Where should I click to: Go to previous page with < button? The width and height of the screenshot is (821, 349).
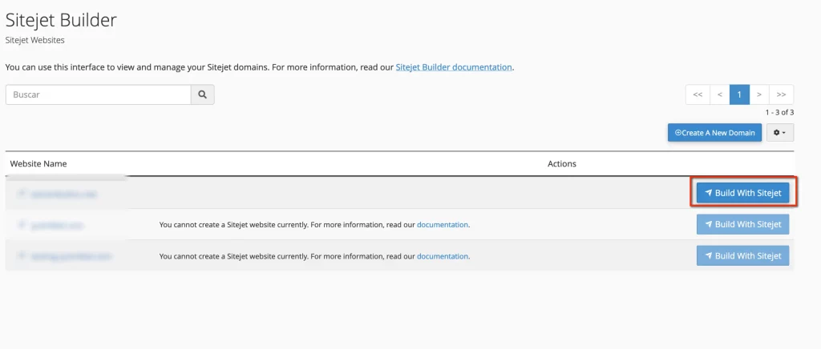point(720,94)
